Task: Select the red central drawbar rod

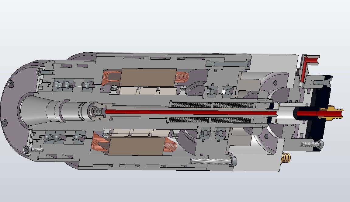Action: pos(191,112)
